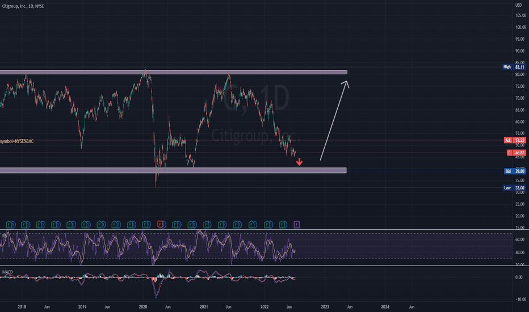Screen dimensions: 529x312
Task: Click the 2023 label on time axis
Action: tap(325, 307)
